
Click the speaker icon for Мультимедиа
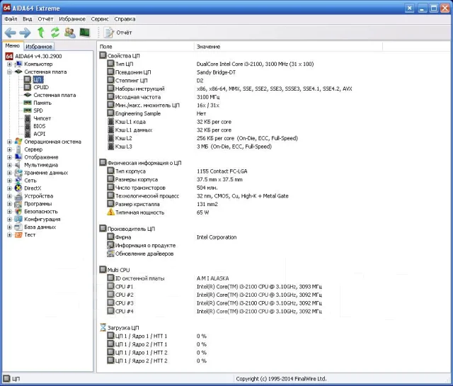tap(18, 165)
